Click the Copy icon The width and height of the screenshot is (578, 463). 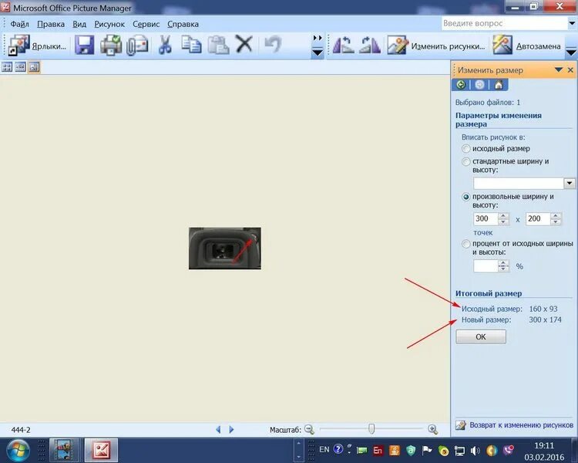(191, 45)
